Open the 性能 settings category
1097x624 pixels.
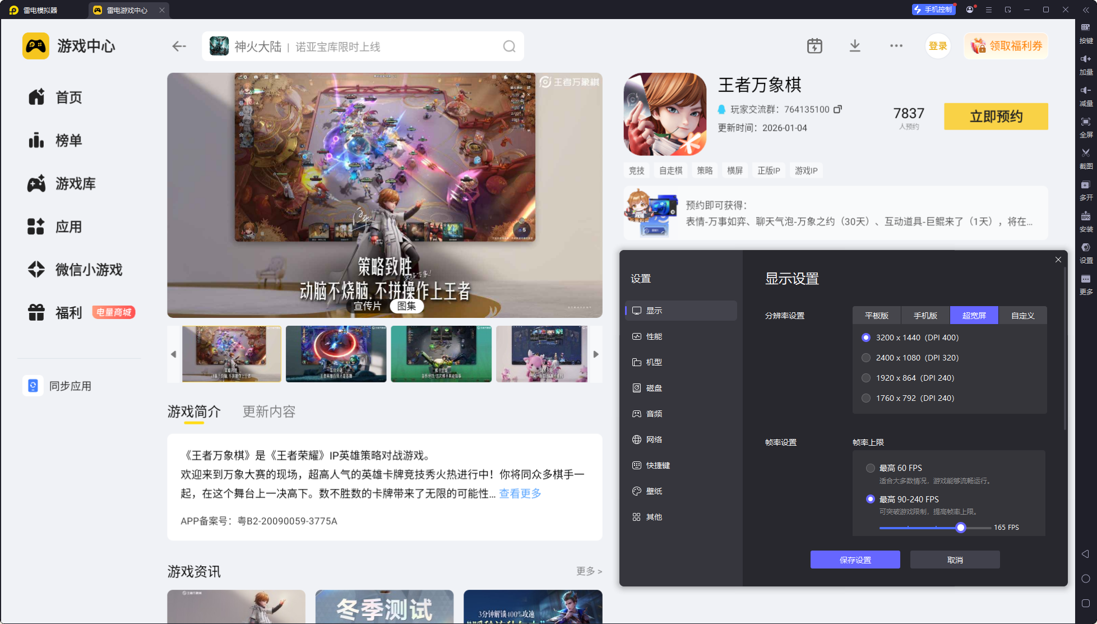point(654,336)
